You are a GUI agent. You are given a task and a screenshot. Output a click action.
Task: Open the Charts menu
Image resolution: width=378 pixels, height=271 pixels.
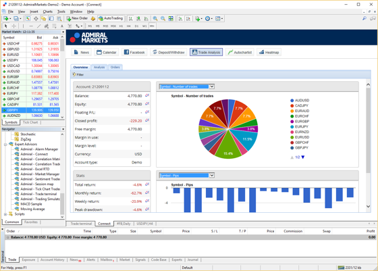[x=48, y=11]
